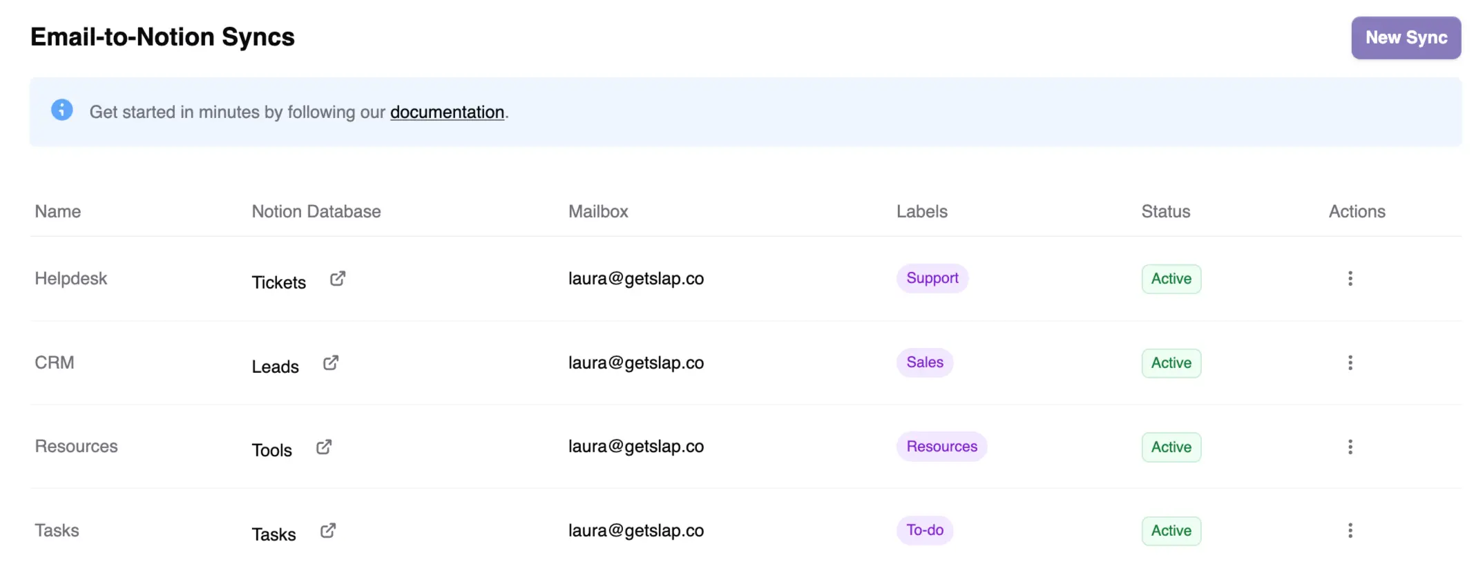Click Active status badge in Tasks row

[x=1171, y=531]
